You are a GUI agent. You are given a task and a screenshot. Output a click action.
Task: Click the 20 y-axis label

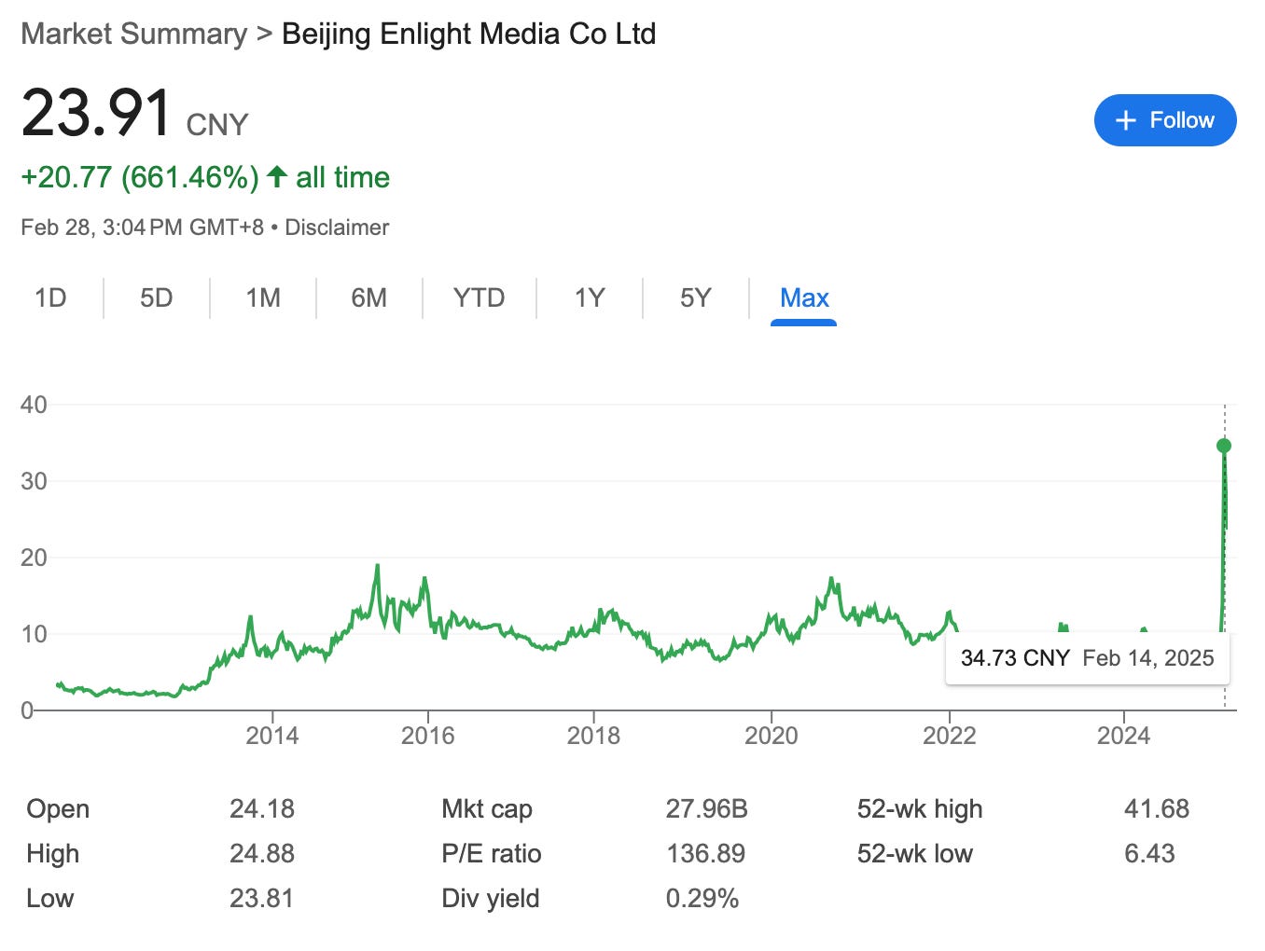[x=34, y=558]
